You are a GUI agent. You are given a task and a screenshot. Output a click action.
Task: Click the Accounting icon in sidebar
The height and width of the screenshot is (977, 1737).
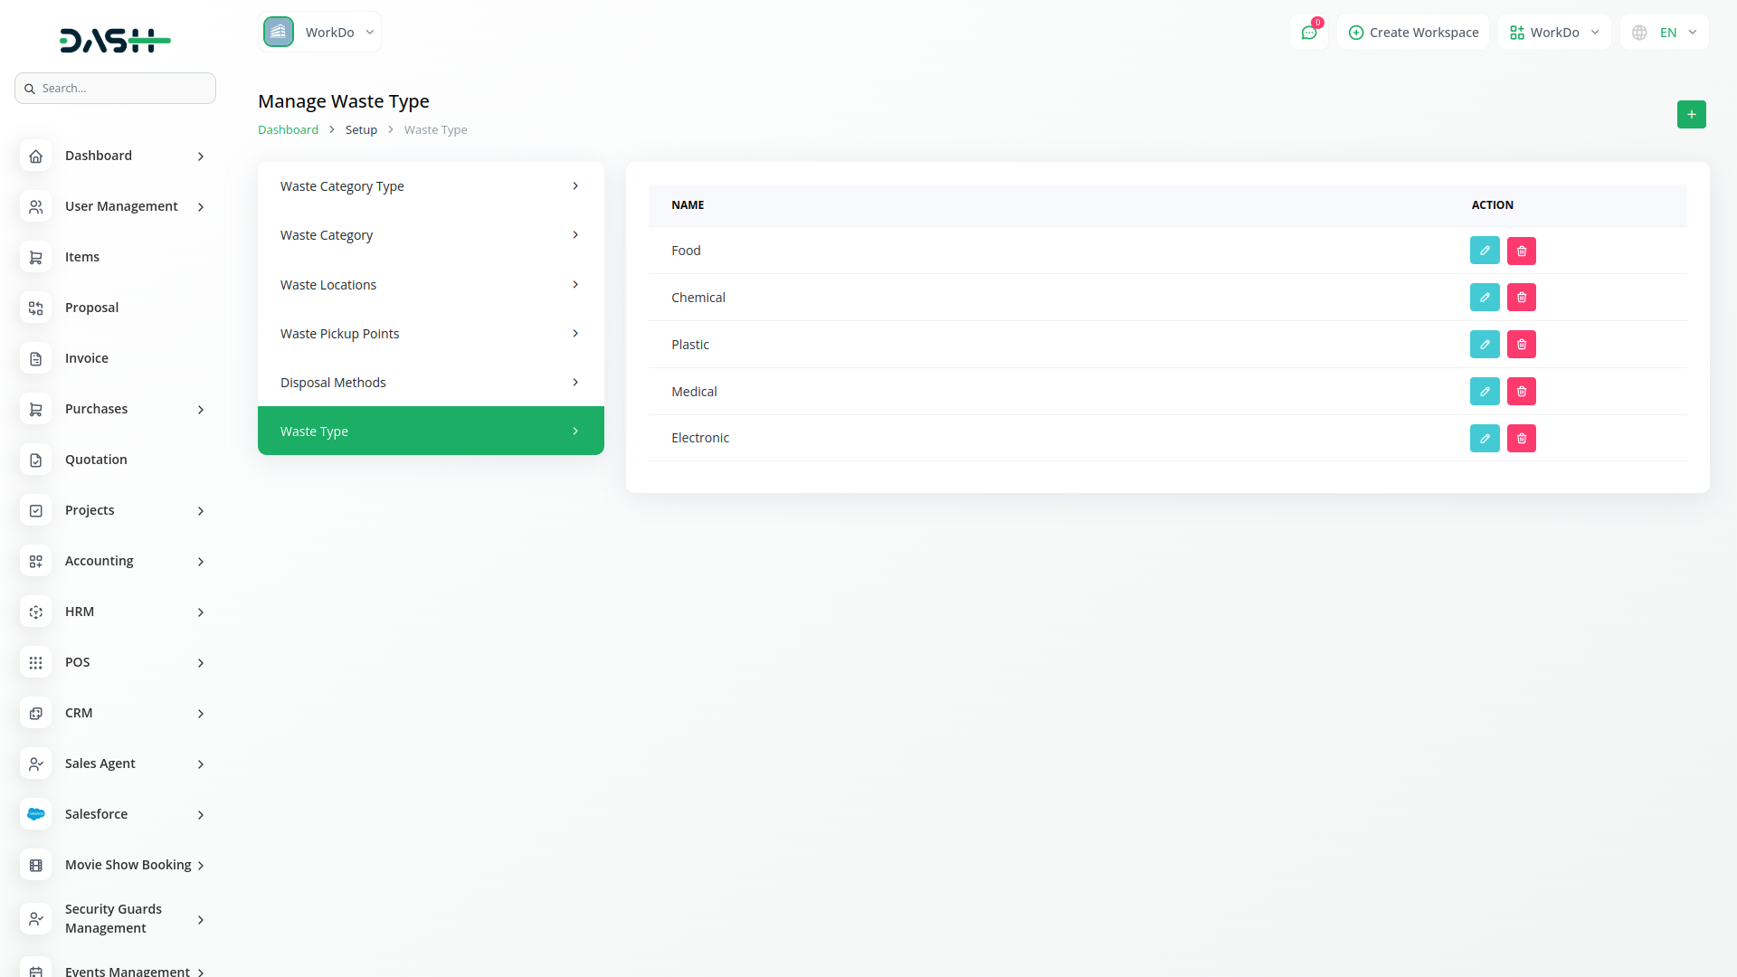tap(35, 562)
